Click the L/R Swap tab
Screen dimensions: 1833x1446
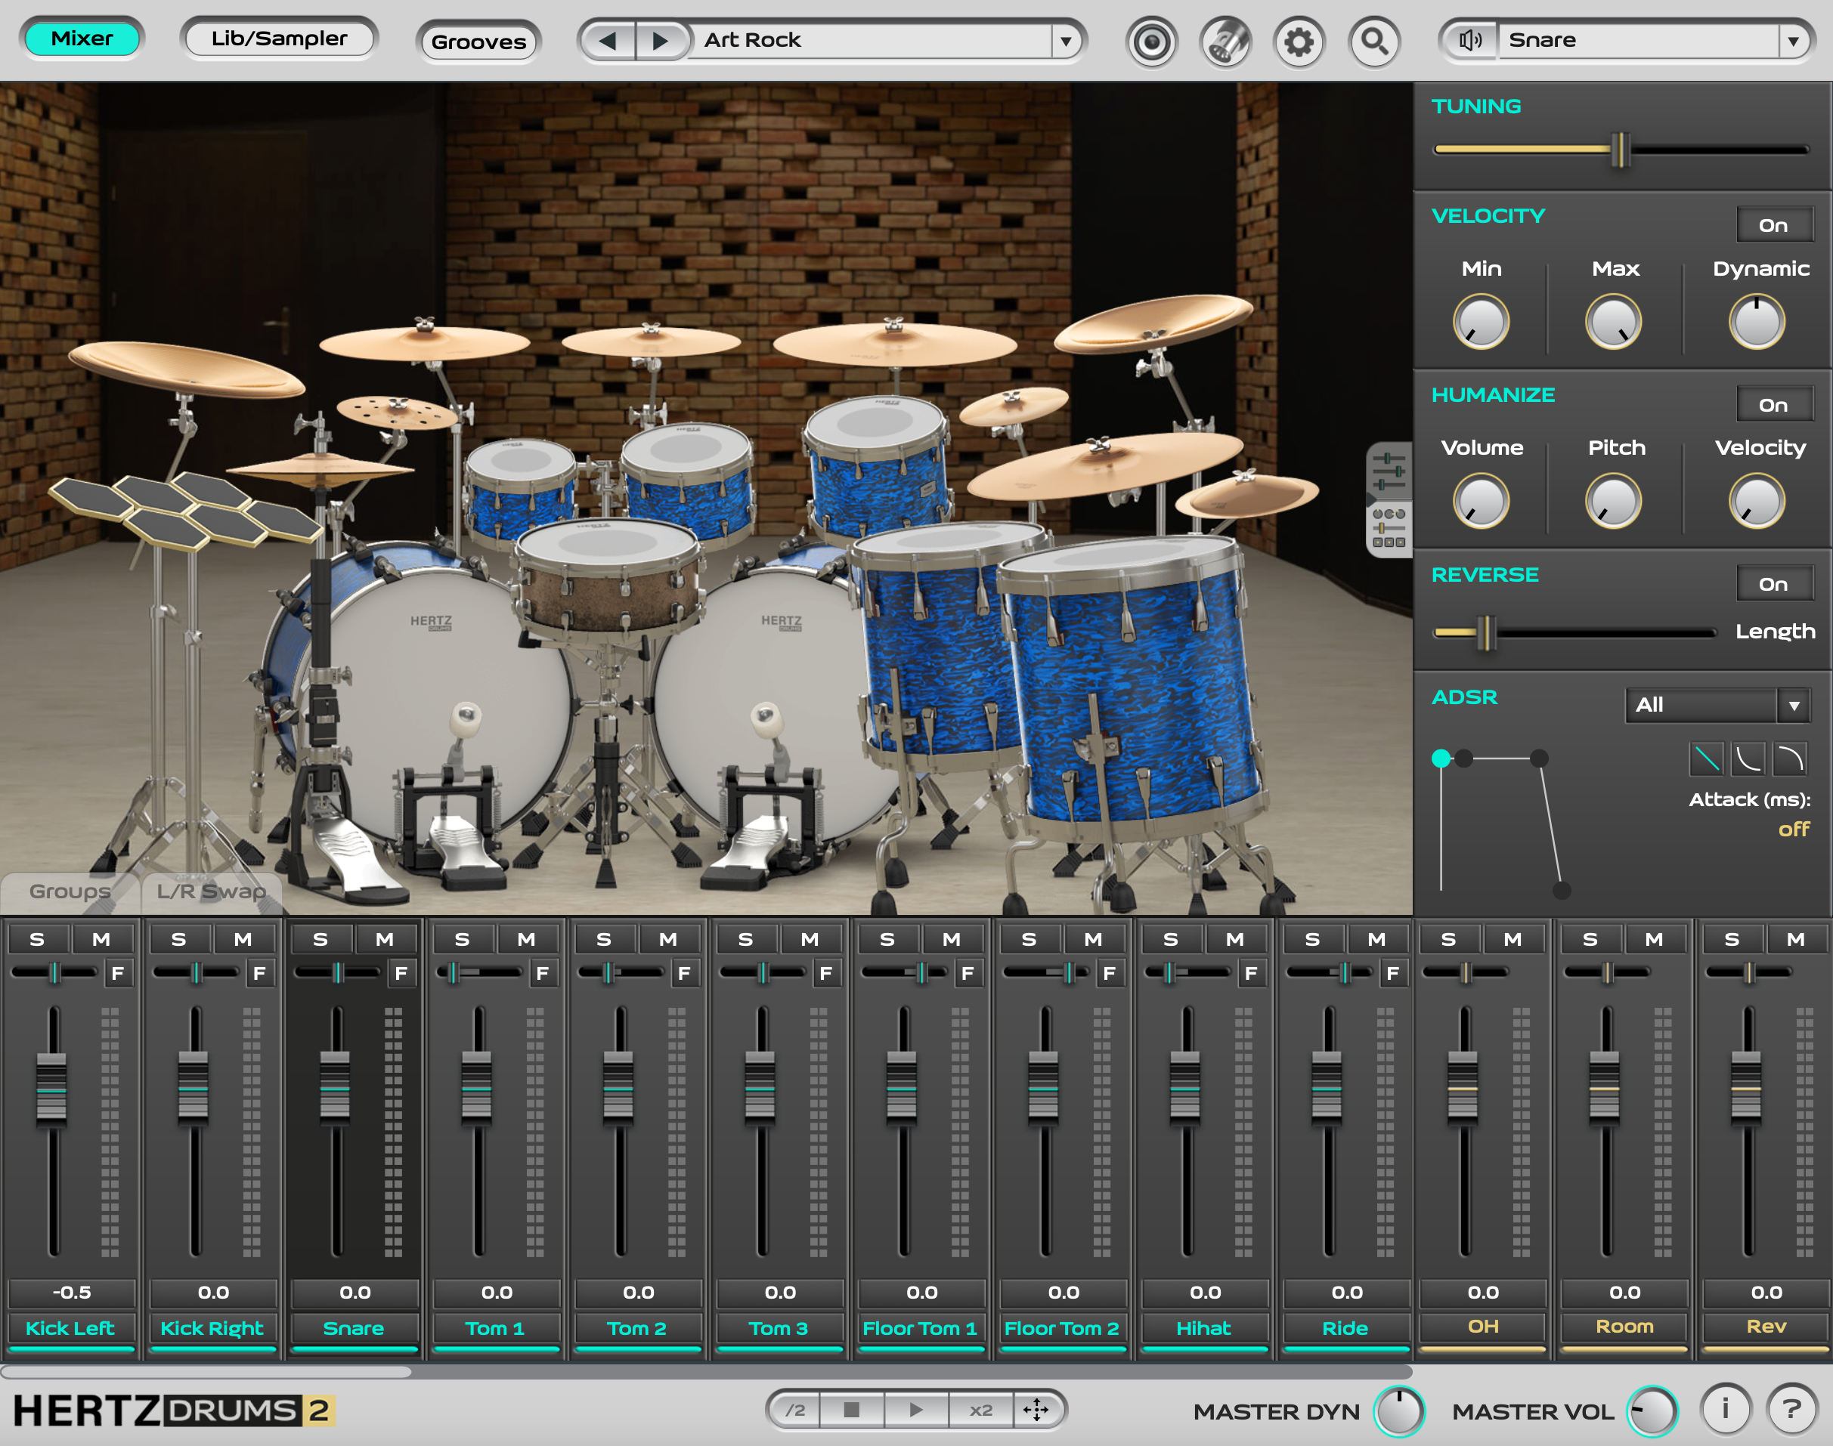212,891
